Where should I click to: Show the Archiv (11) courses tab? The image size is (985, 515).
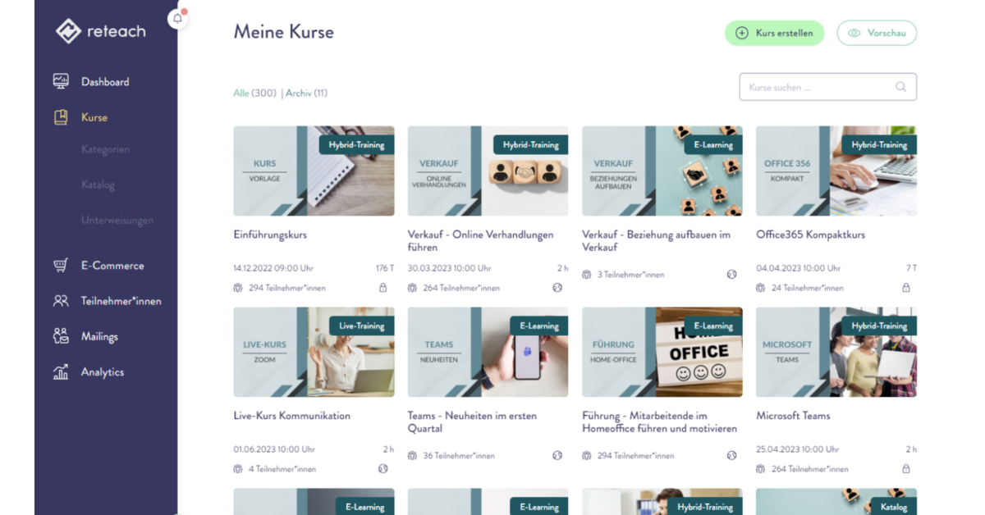tap(306, 93)
